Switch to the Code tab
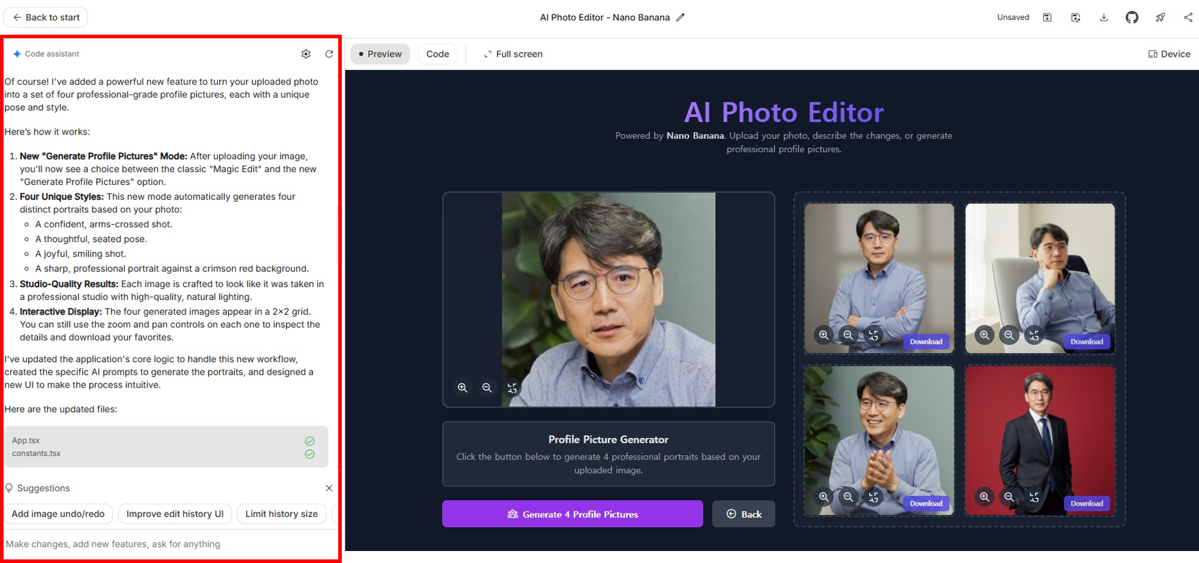Viewport: 1199px width, 563px height. [437, 54]
